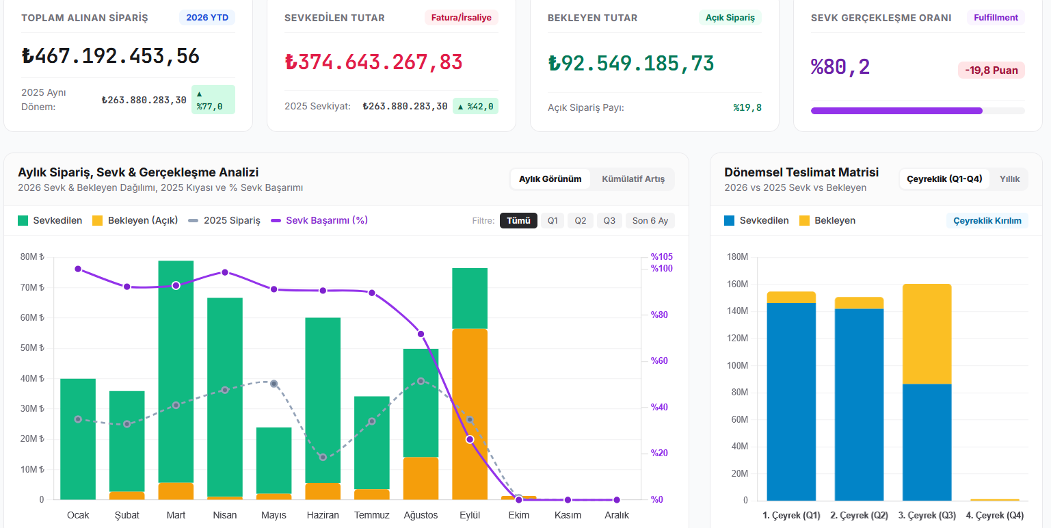The image size is (1051, 528).
Task: Filter the monthly chart by Q3
Action: pyautogui.click(x=609, y=220)
